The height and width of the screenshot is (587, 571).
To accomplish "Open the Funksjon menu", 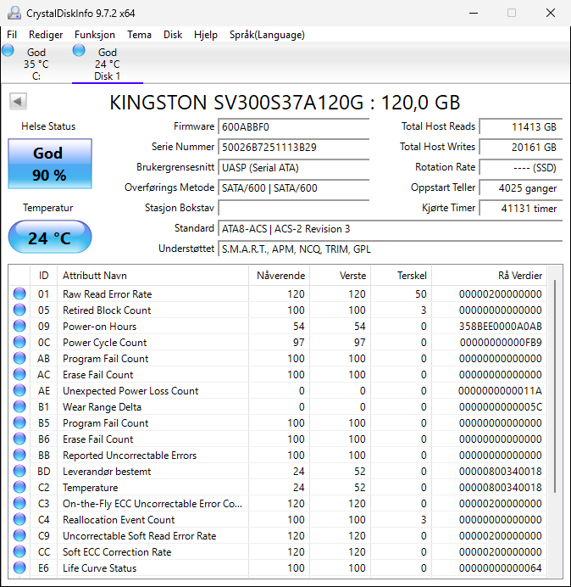I will point(95,35).
